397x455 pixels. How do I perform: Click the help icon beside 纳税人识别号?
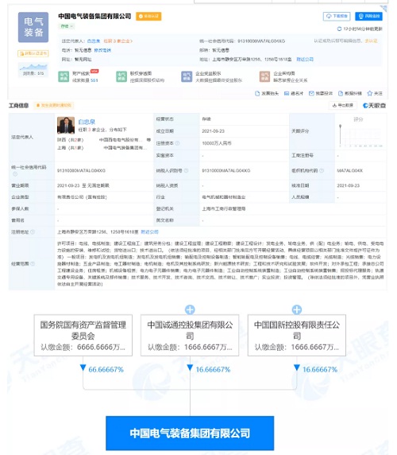[x=187, y=170]
